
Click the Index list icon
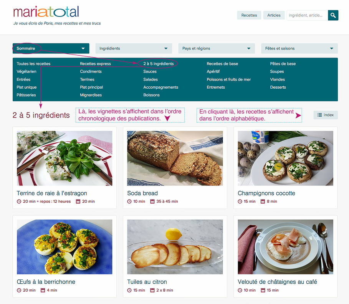click(319, 115)
